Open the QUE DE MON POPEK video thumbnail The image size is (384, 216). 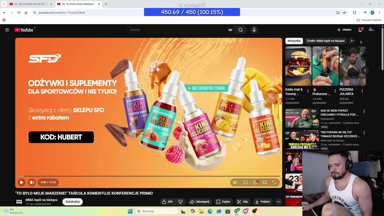pyautogui.click(x=302, y=118)
